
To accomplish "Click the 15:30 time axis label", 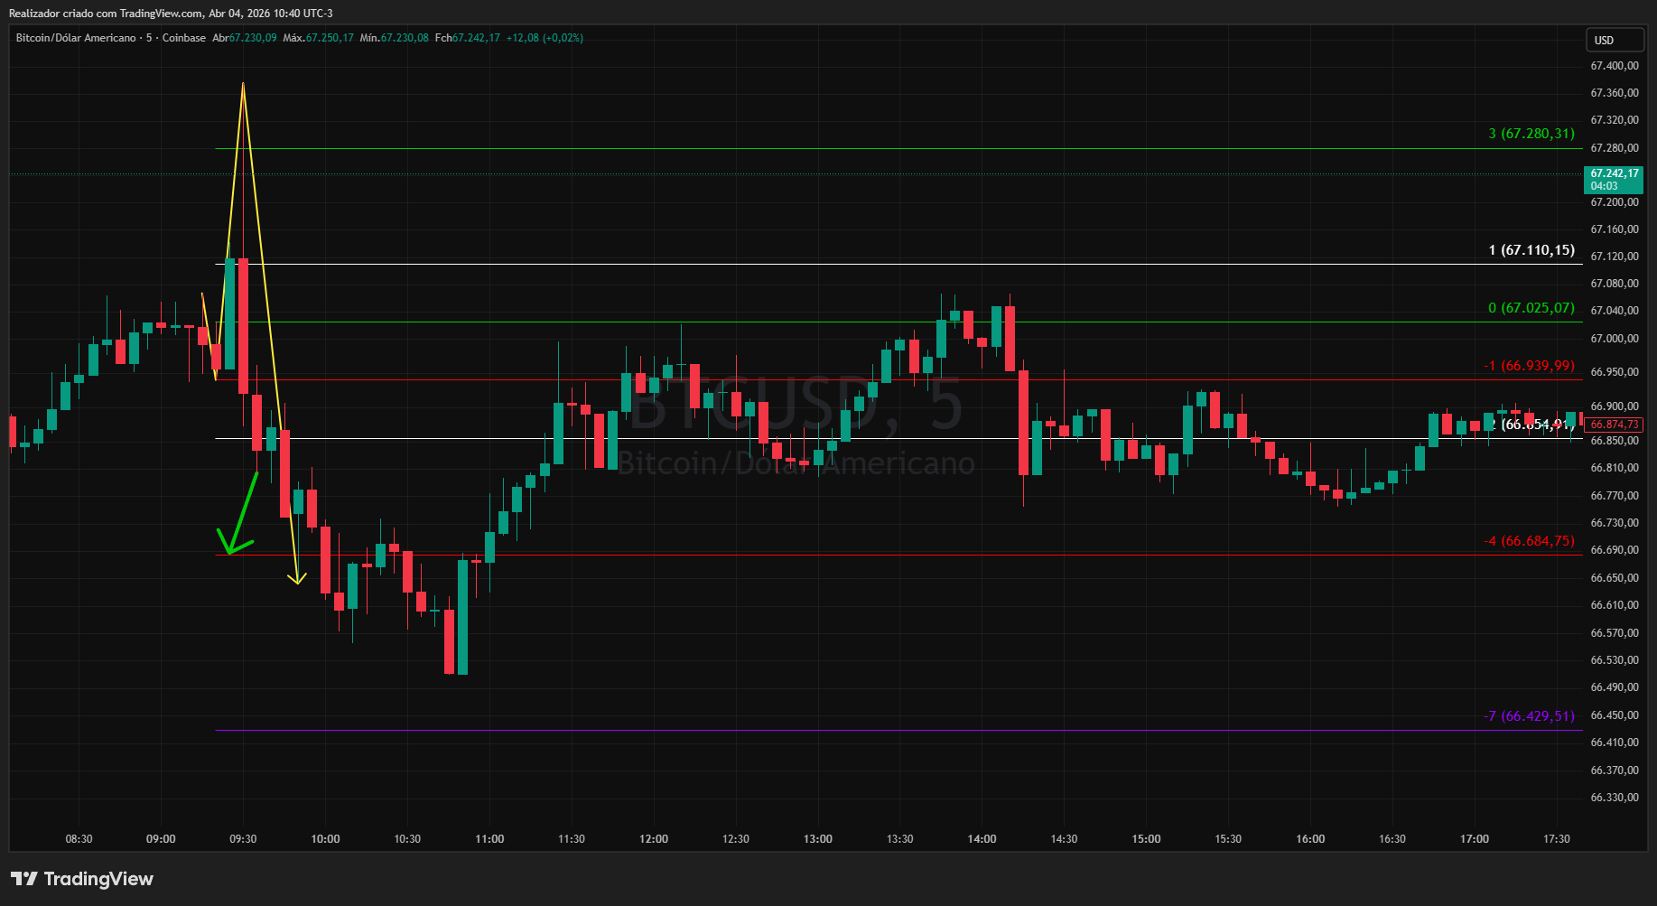I will (x=1228, y=839).
